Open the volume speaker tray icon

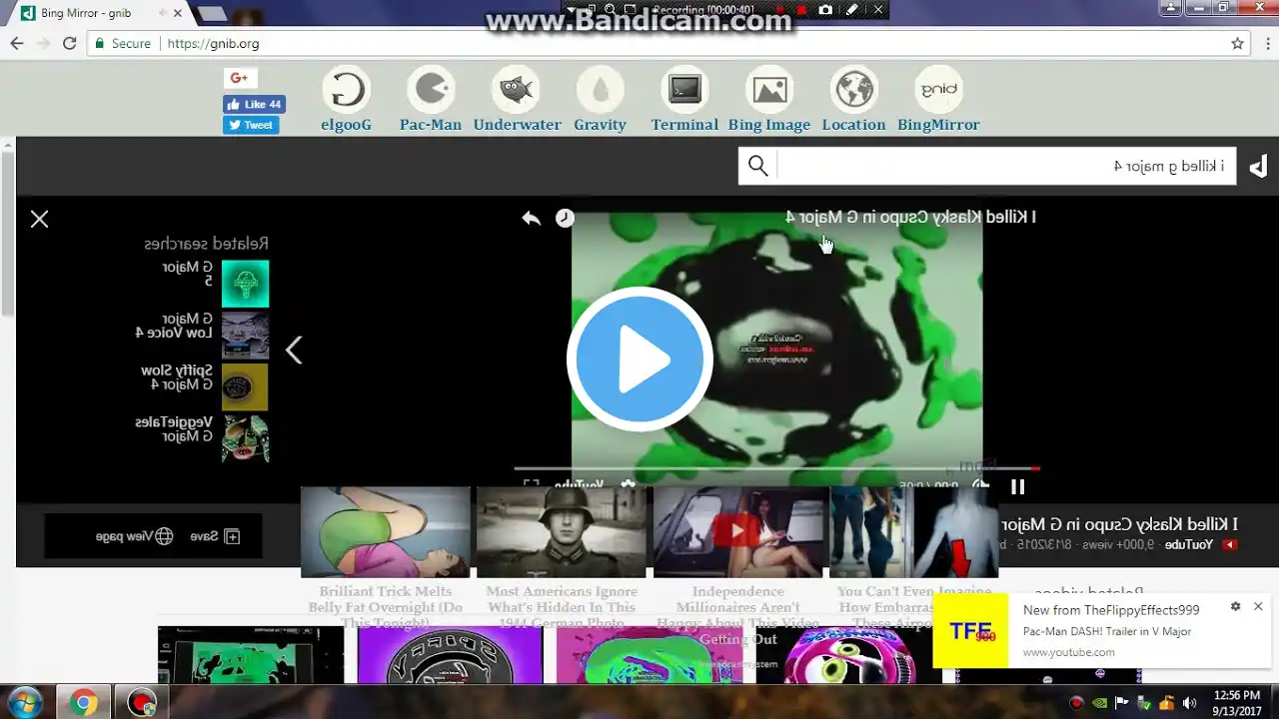[x=1190, y=703]
